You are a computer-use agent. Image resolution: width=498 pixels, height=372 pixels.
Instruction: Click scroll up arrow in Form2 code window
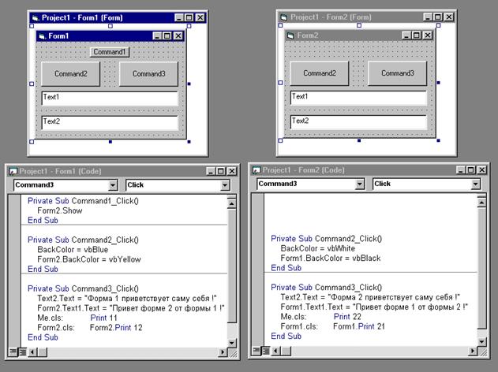(x=481, y=202)
